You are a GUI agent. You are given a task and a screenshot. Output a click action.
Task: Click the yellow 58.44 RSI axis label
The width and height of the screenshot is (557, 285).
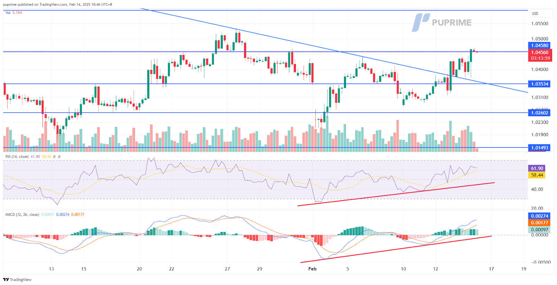[x=537, y=175]
